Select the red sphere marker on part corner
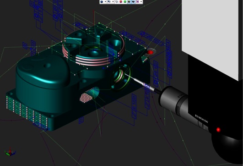This screenshot has width=243, height=166. point(150,52)
